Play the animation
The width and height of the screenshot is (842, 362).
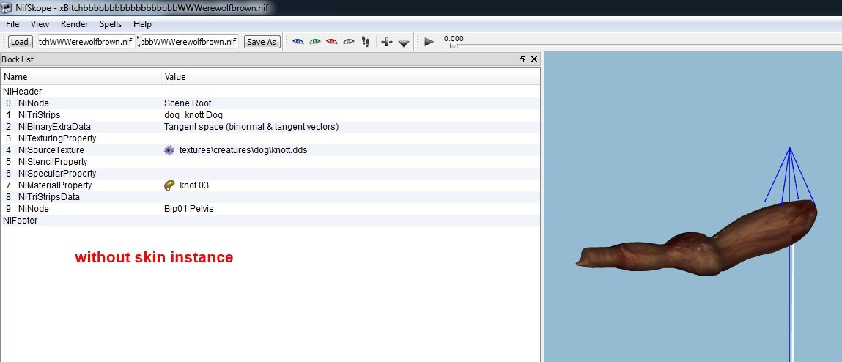[x=429, y=41]
